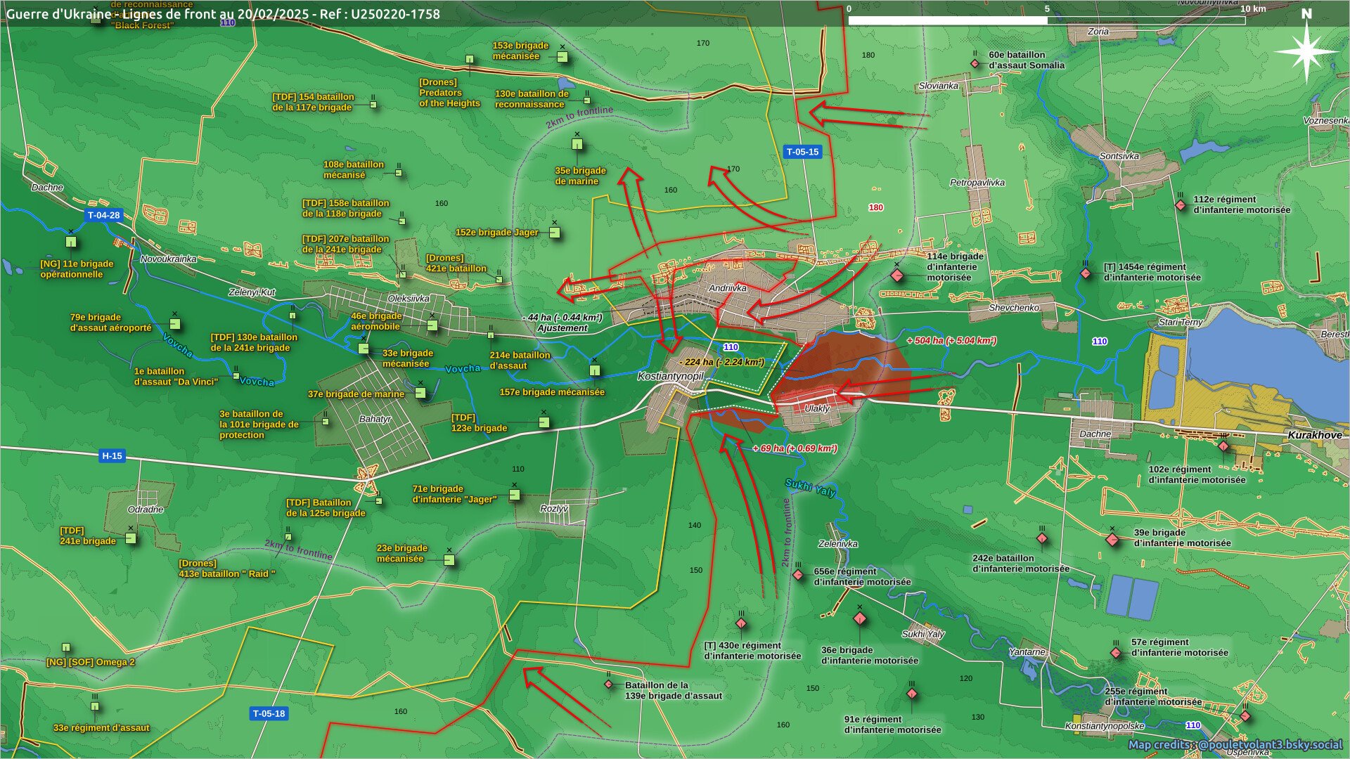Click the 33e brigade mécanisée unit square
This screenshot has height=759, width=1350.
click(x=364, y=348)
